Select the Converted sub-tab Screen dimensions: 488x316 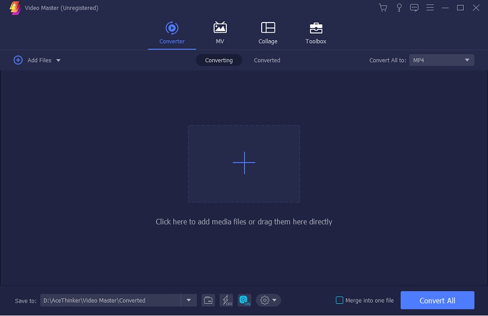pos(267,60)
